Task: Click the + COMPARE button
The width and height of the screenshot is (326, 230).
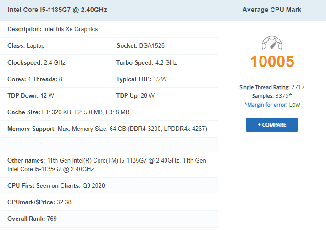Action: 272,125
